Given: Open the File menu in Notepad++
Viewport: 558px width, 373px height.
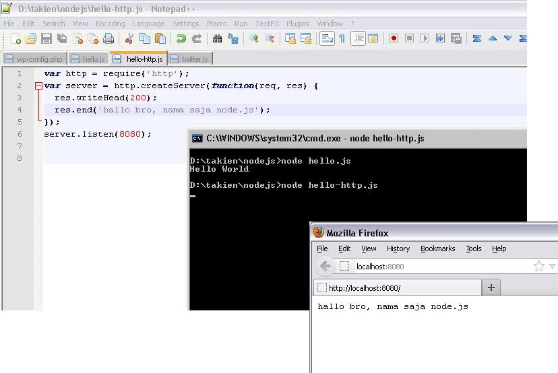Looking at the screenshot, I should coord(9,24).
